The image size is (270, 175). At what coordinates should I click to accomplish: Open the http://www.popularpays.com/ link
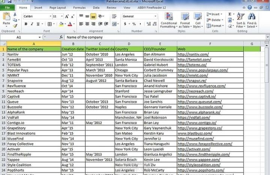click(202, 70)
